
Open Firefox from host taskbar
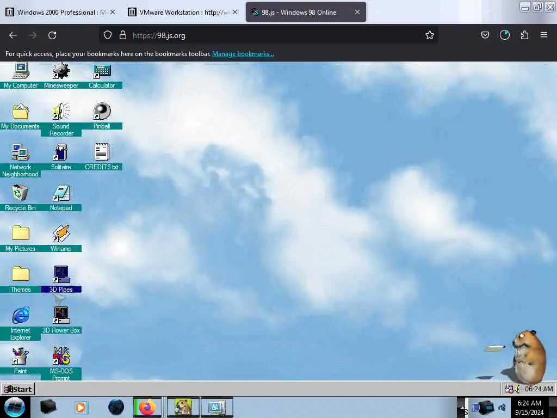147,407
